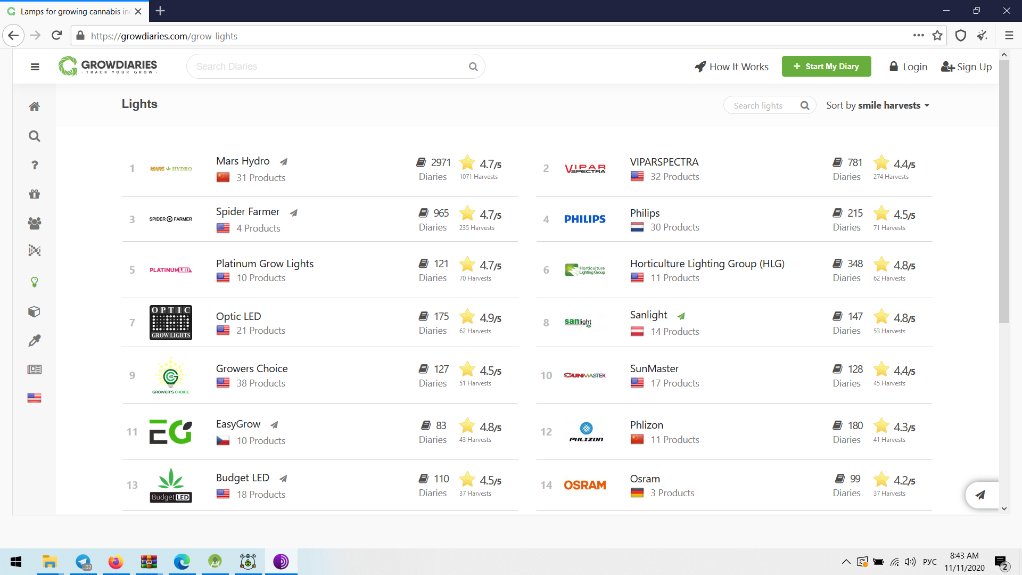Open the Platinum Grow Lights brand
Image resolution: width=1022 pixels, height=575 pixels.
click(265, 264)
